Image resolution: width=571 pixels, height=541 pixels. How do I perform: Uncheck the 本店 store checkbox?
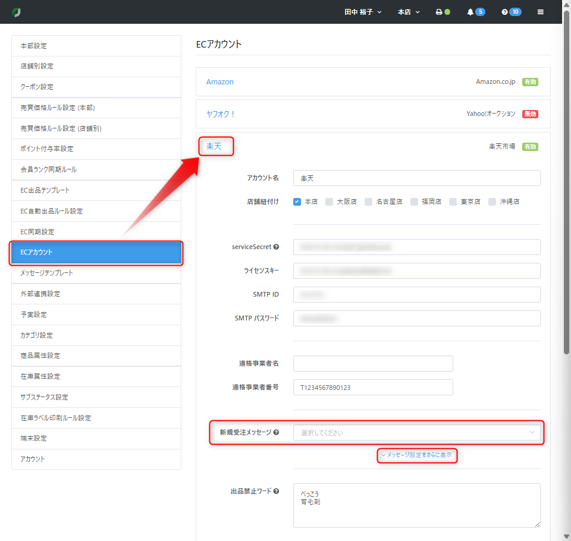pyautogui.click(x=297, y=202)
